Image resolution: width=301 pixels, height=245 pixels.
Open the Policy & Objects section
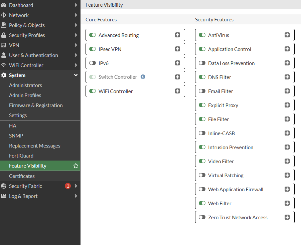click(27, 25)
